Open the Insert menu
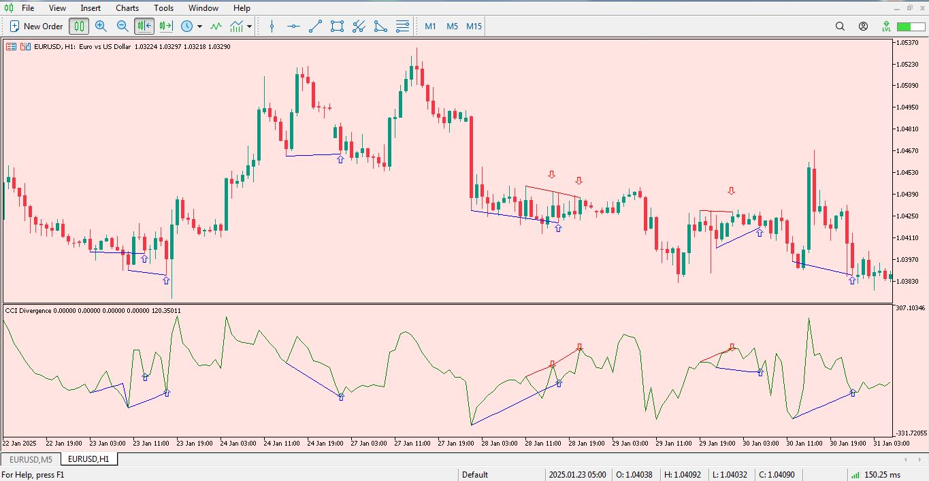 click(x=91, y=8)
